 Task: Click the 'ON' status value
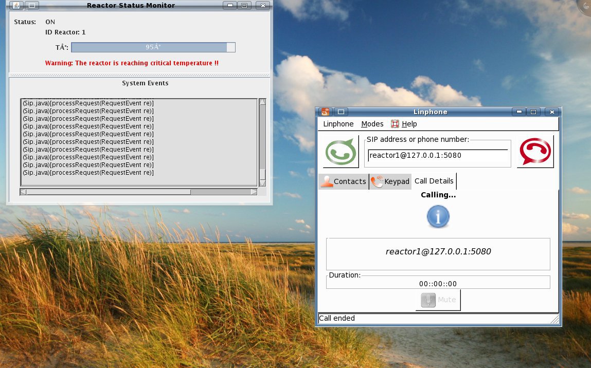coord(50,22)
